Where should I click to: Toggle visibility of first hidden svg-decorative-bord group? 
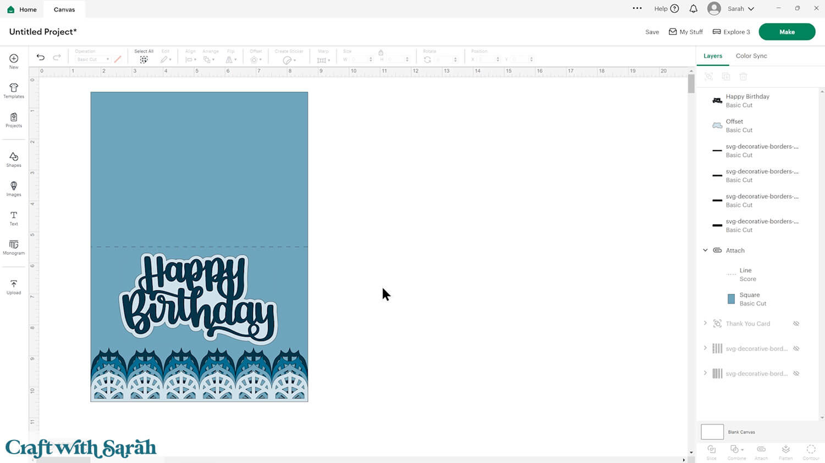tap(796, 349)
